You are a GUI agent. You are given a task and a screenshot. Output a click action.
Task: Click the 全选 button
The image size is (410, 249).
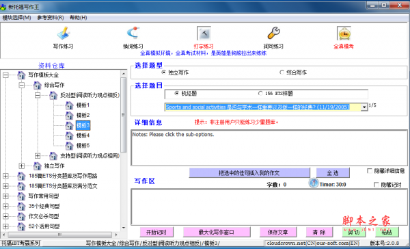click(x=333, y=173)
